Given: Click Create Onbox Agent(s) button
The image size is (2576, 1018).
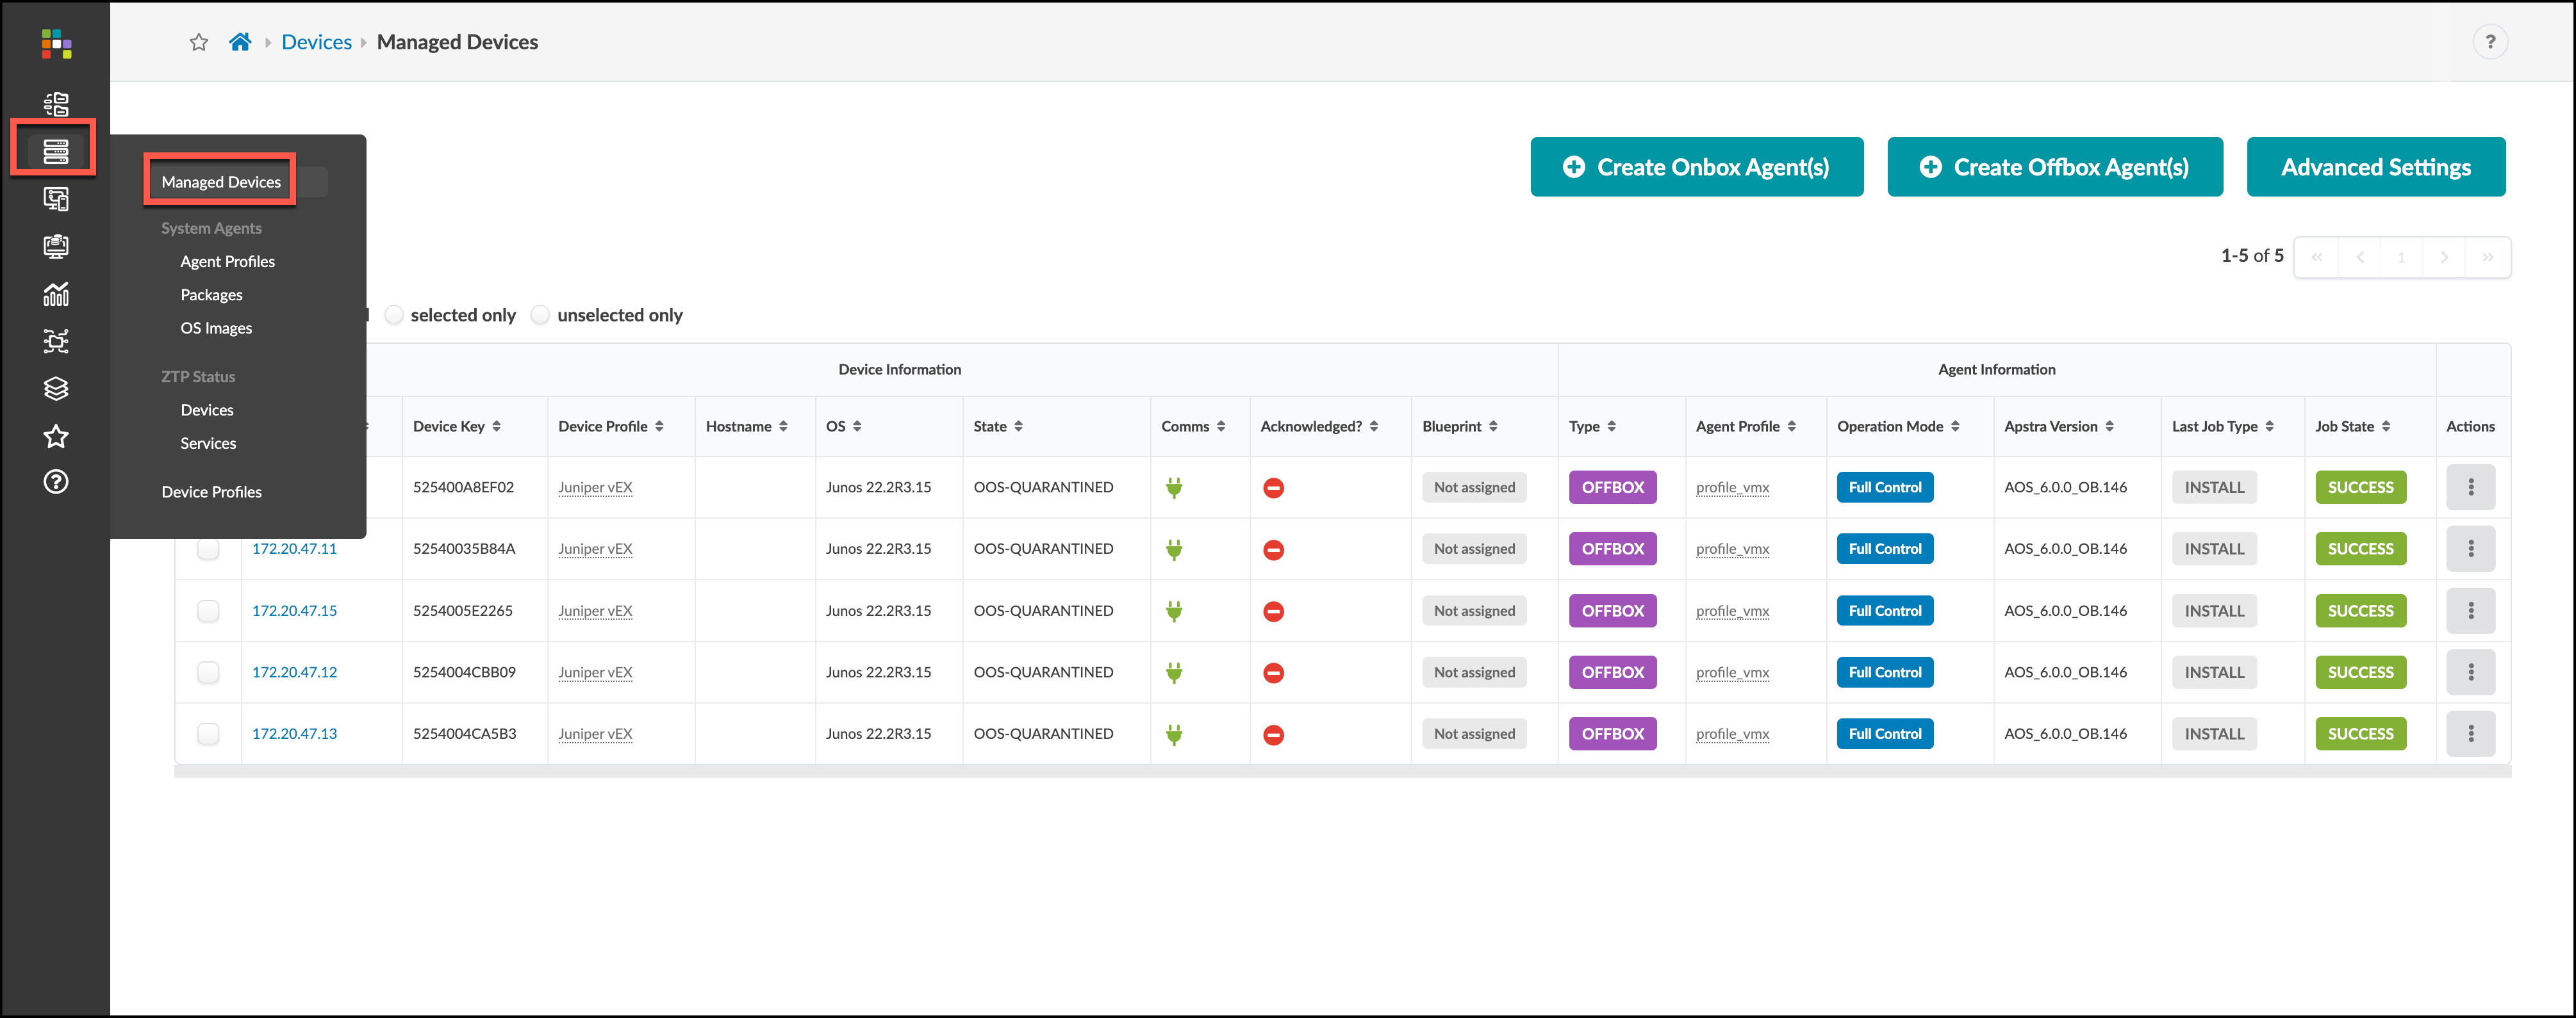Looking at the screenshot, I should pyautogui.click(x=1696, y=167).
